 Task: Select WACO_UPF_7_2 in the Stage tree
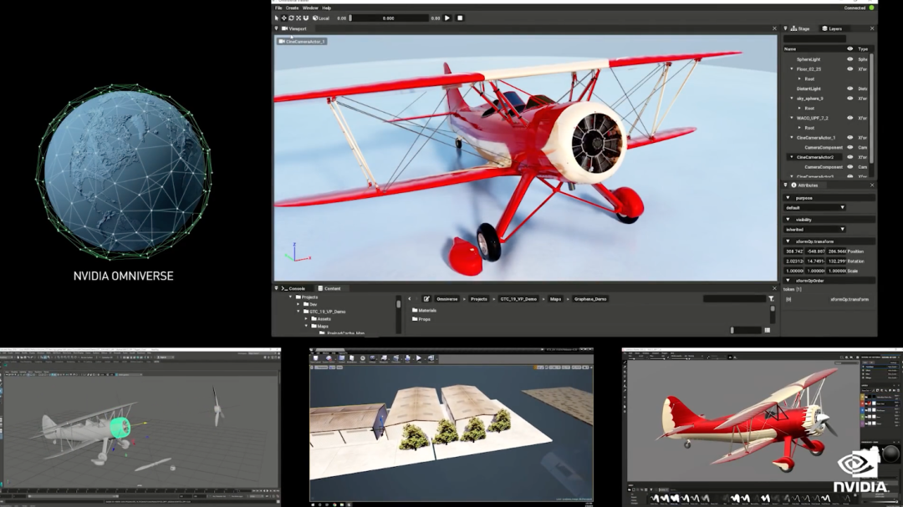pos(812,118)
